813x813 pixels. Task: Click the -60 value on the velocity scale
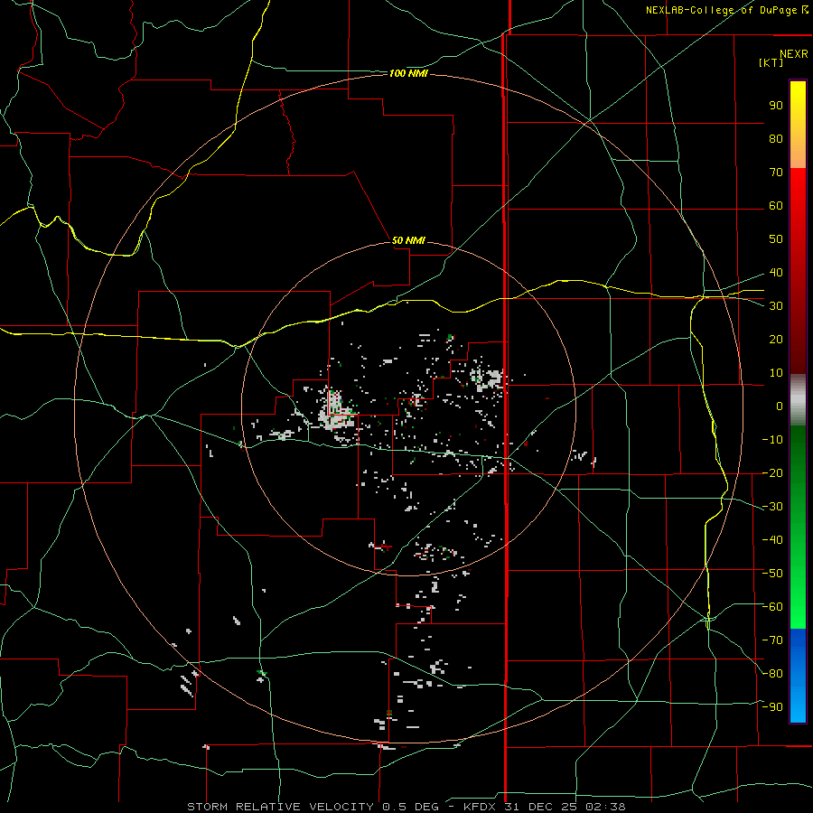(772, 607)
